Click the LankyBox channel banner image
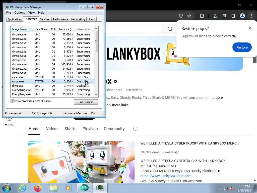 (174, 54)
